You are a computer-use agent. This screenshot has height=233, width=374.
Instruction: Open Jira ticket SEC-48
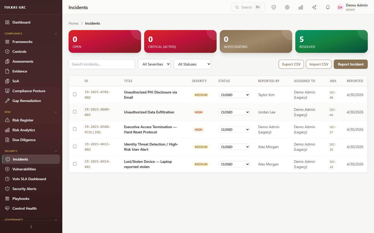pyautogui.click(x=333, y=95)
